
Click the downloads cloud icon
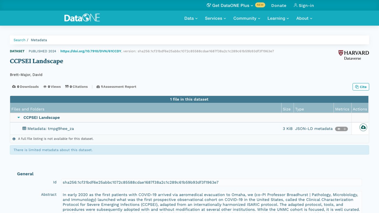(14, 87)
